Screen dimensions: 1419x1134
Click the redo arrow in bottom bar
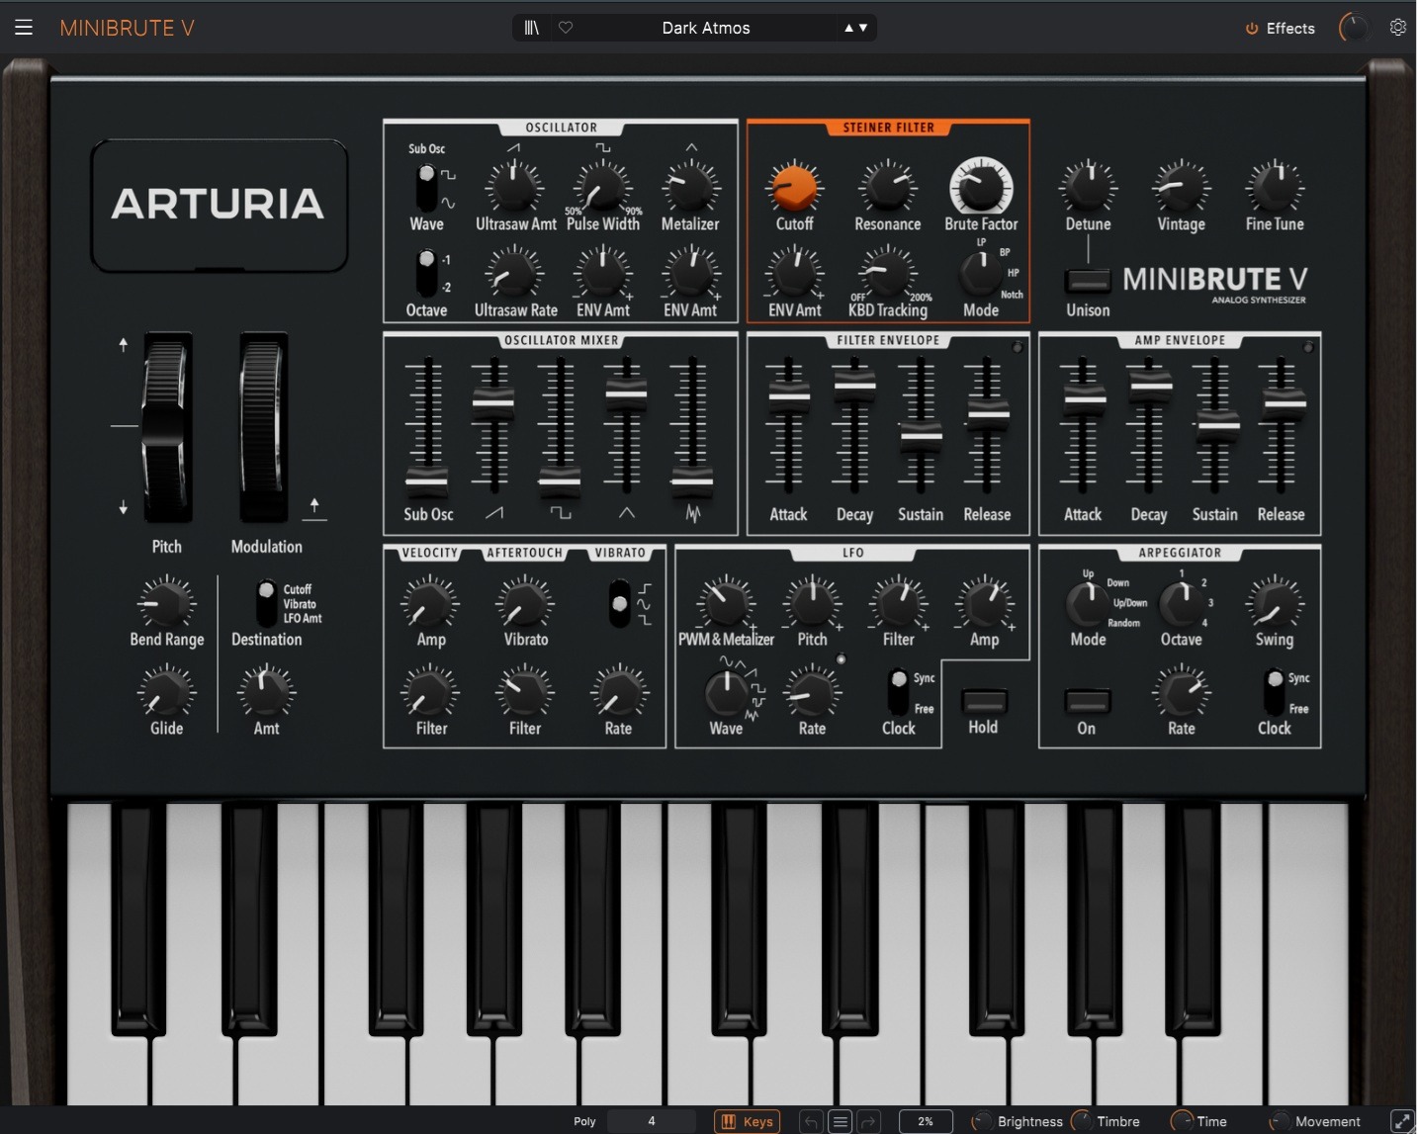[x=869, y=1121]
